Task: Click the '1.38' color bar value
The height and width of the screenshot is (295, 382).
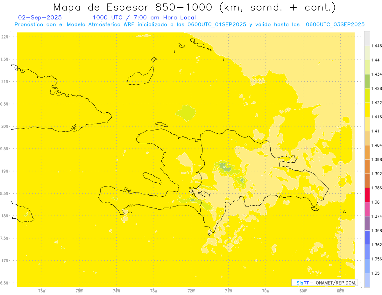Action: pos(375,202)
